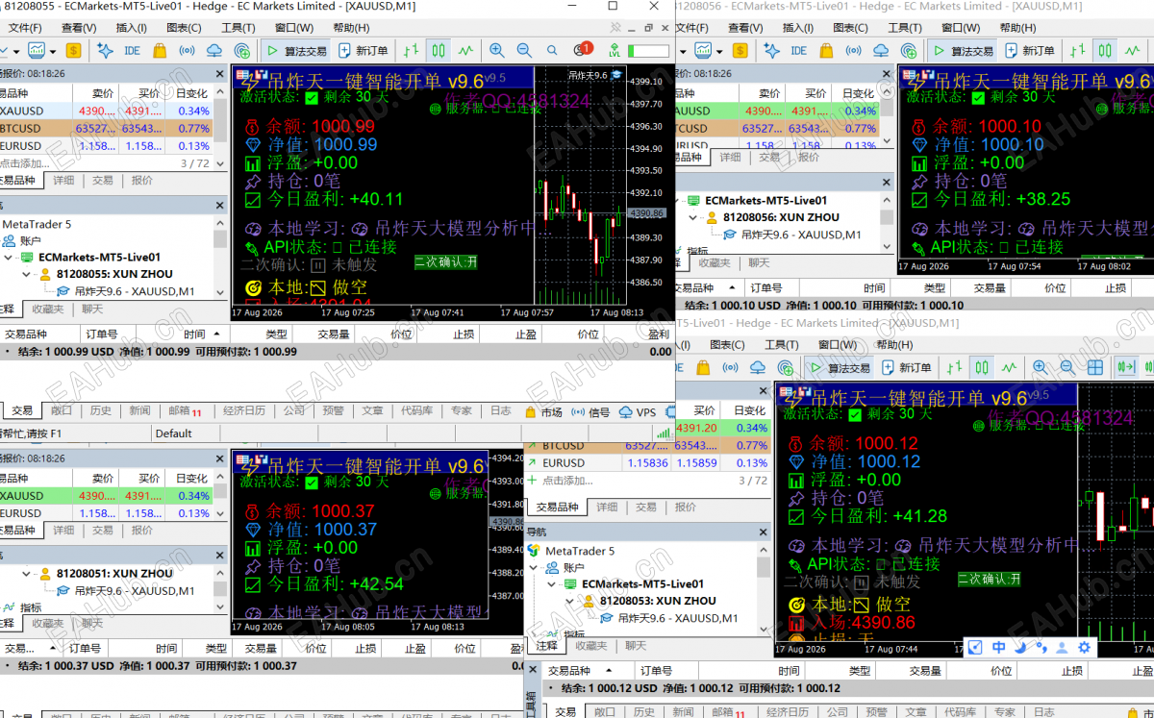Toggle 激活状态 checkbox in window 81208051 chart
This screenshot has width=1154, height=718.
tap(312, 482)
